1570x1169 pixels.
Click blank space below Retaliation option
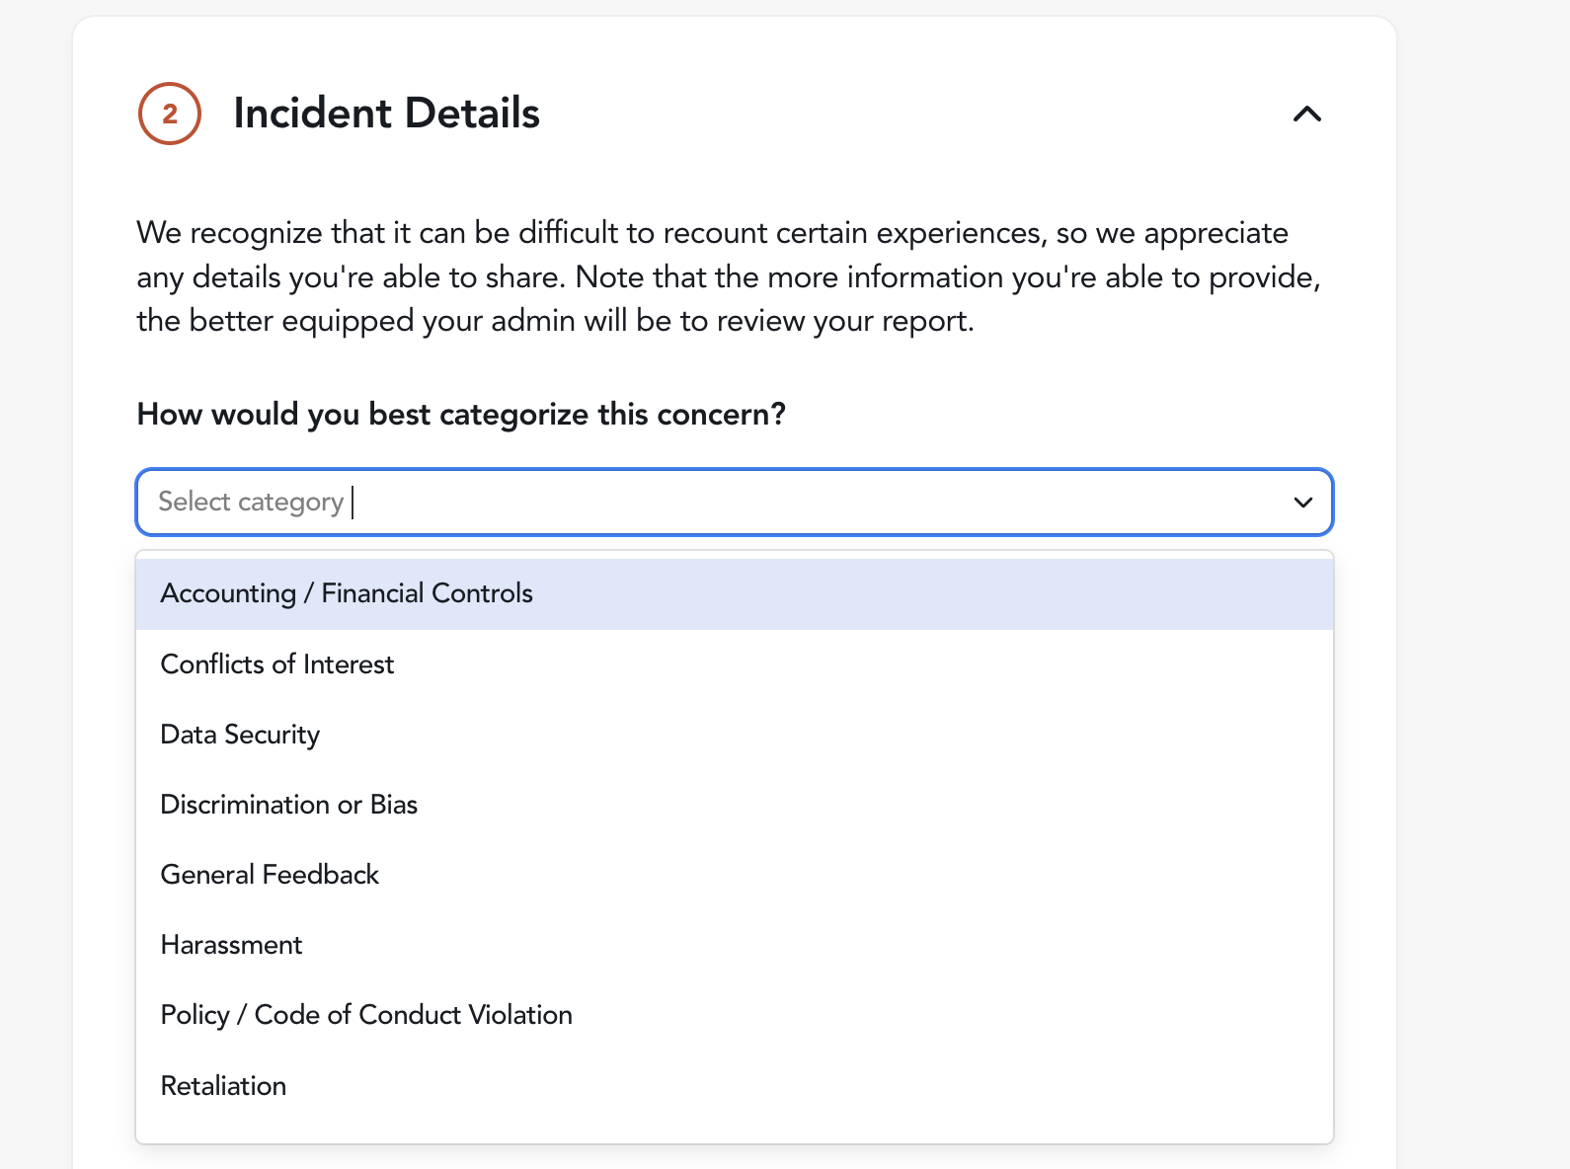[x=735, y=1131]
